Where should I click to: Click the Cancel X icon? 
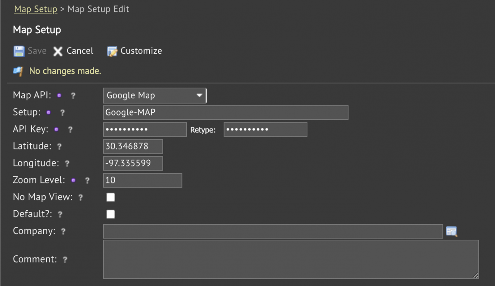pyautogui.click(x=58, y=51)
